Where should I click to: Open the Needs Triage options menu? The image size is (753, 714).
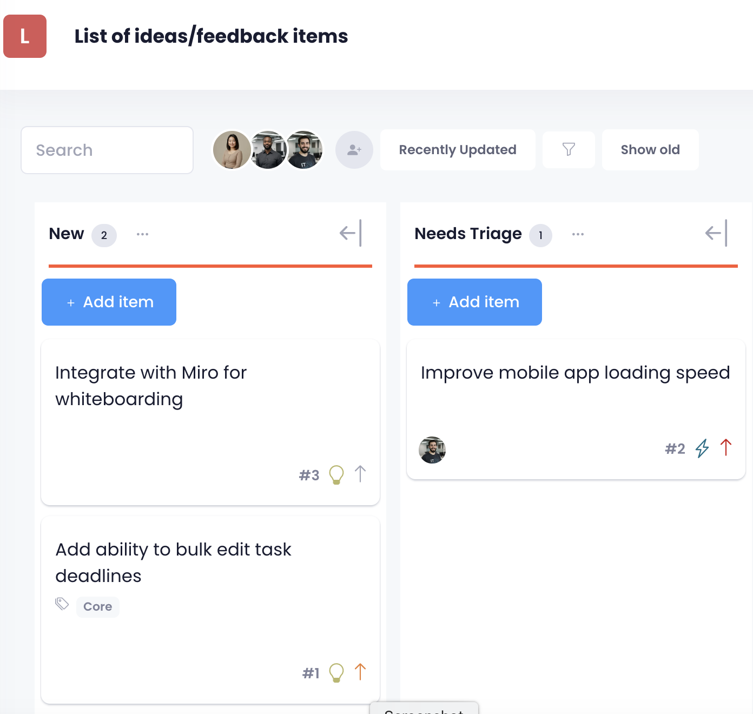pos(578,234)
